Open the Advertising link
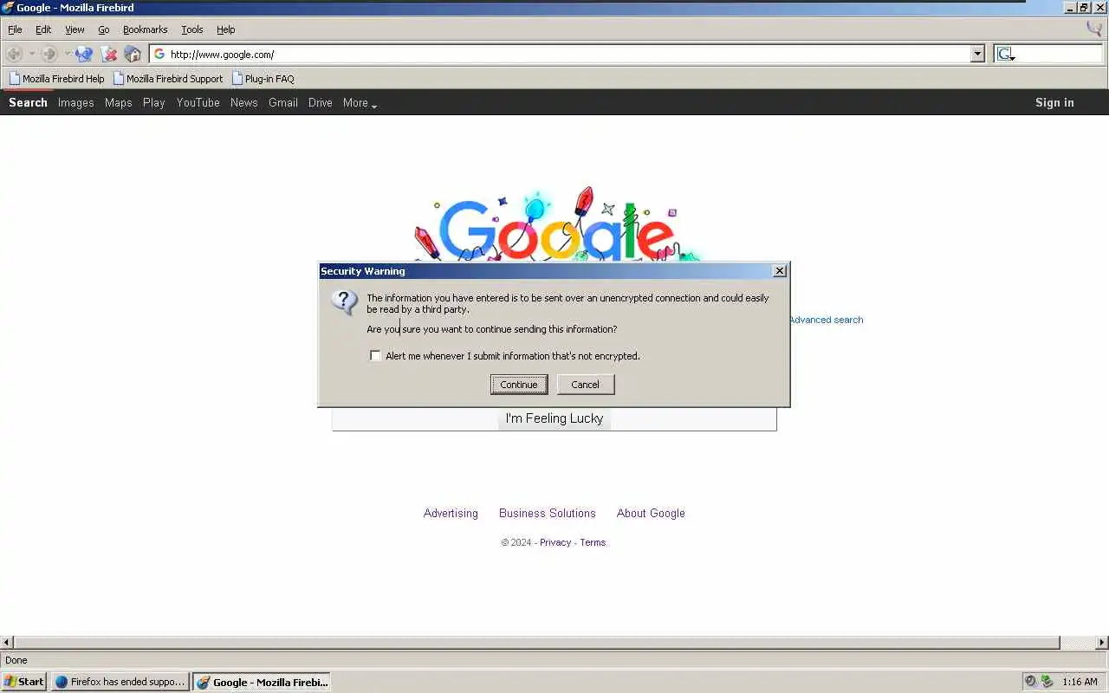Viewport: 1109px width, 693px height. point(451,513)
